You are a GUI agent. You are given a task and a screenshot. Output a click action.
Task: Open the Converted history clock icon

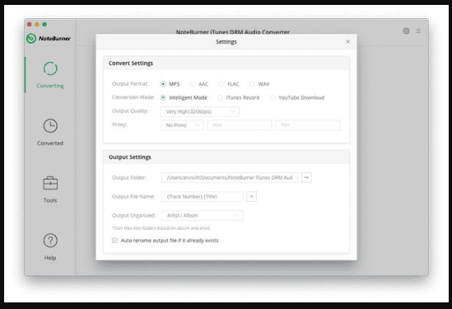coord(50,126)
